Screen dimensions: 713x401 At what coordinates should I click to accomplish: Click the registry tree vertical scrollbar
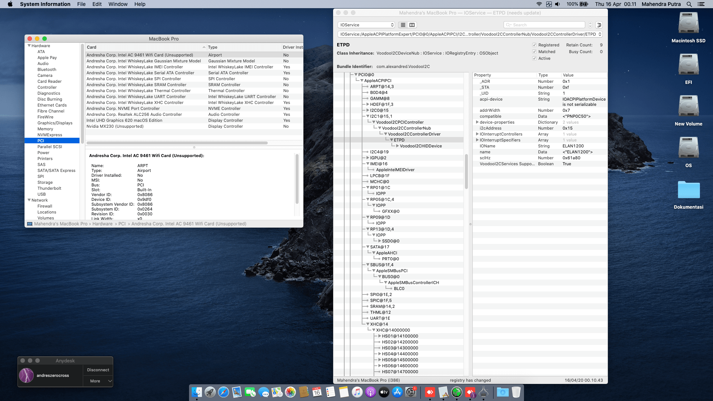pos(466,171)
